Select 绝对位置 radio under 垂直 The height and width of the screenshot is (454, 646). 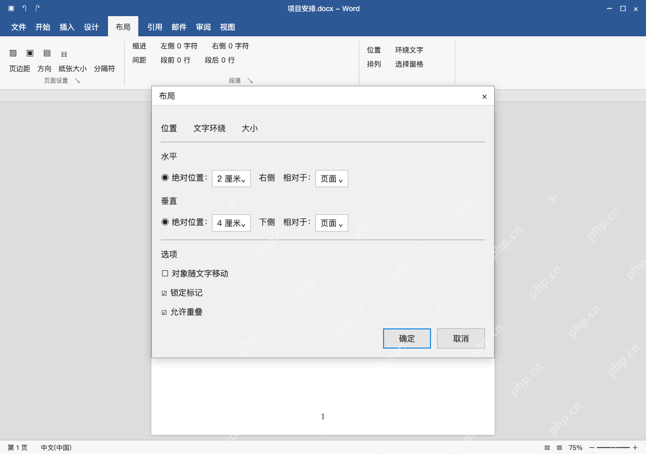pyautogui.click(x=165, y=222)
